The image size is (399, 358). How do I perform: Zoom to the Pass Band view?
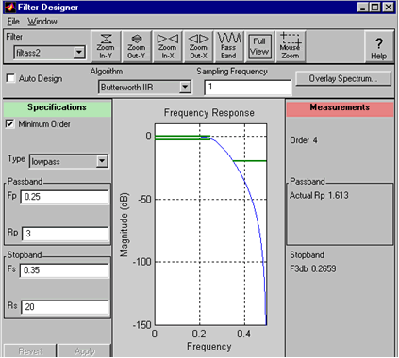(228, 47)
